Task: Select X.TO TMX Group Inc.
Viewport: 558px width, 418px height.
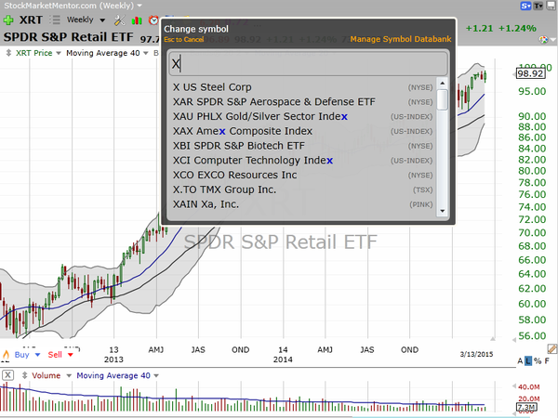Action: point(303,189)
